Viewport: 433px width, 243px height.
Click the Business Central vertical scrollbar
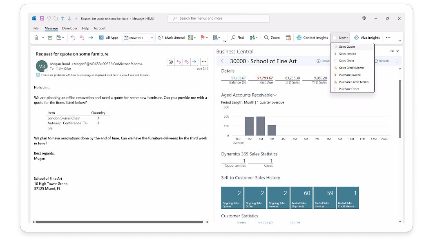[400, 109]
